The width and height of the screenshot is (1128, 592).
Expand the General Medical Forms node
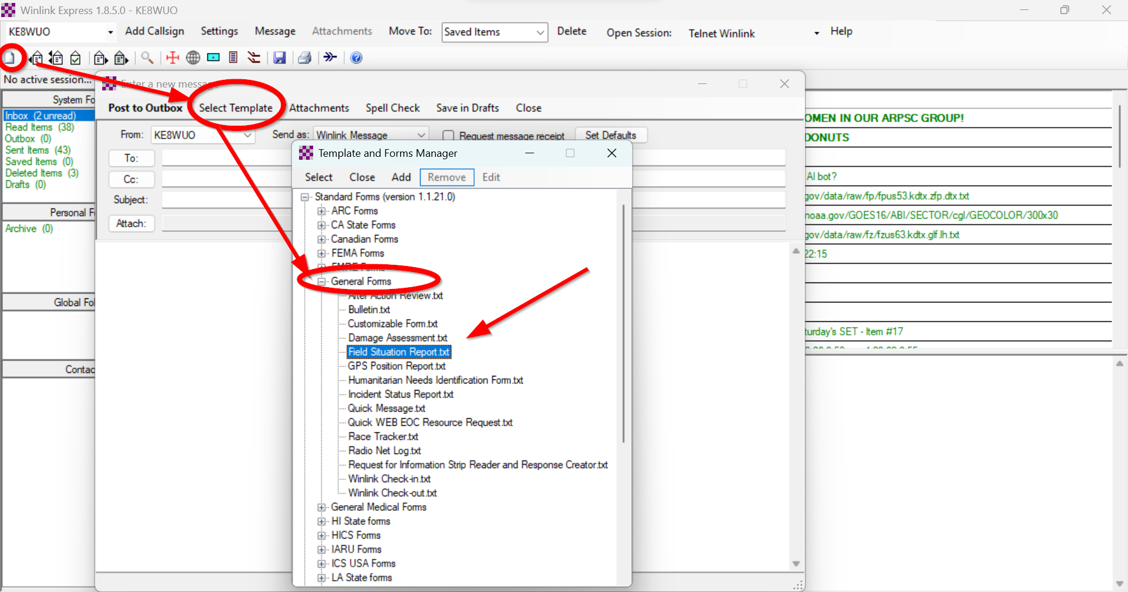click(x=321, y=507)
